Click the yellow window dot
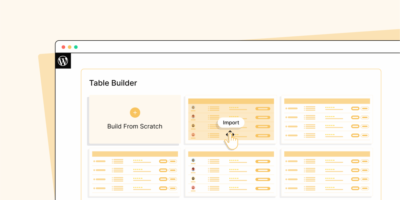Image resolution: width=400 pixels, height=200 pixels. click(x=70, y=47)
